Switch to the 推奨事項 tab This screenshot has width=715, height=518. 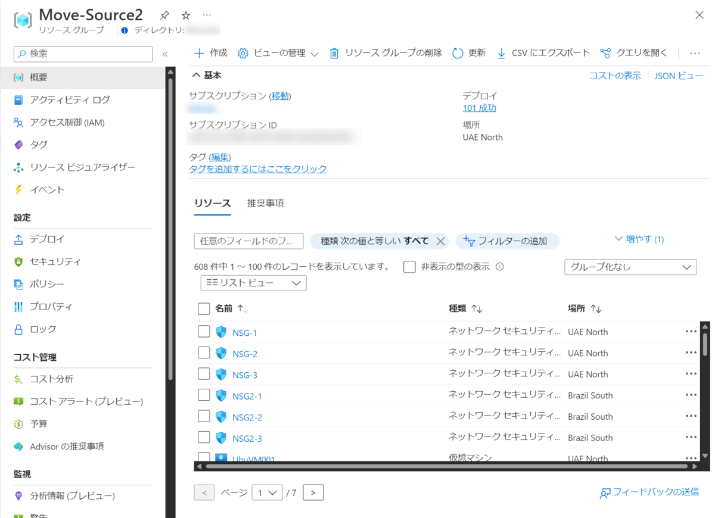click(266, 203)
